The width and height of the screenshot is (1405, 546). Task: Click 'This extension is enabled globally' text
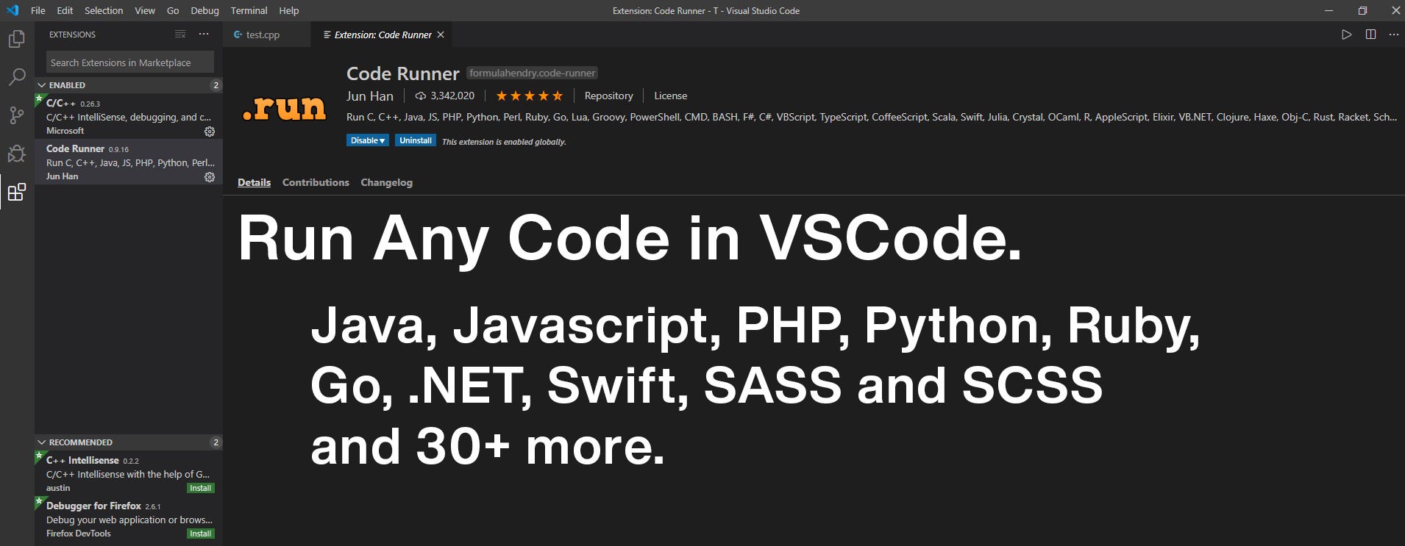[x=504, y=142]
